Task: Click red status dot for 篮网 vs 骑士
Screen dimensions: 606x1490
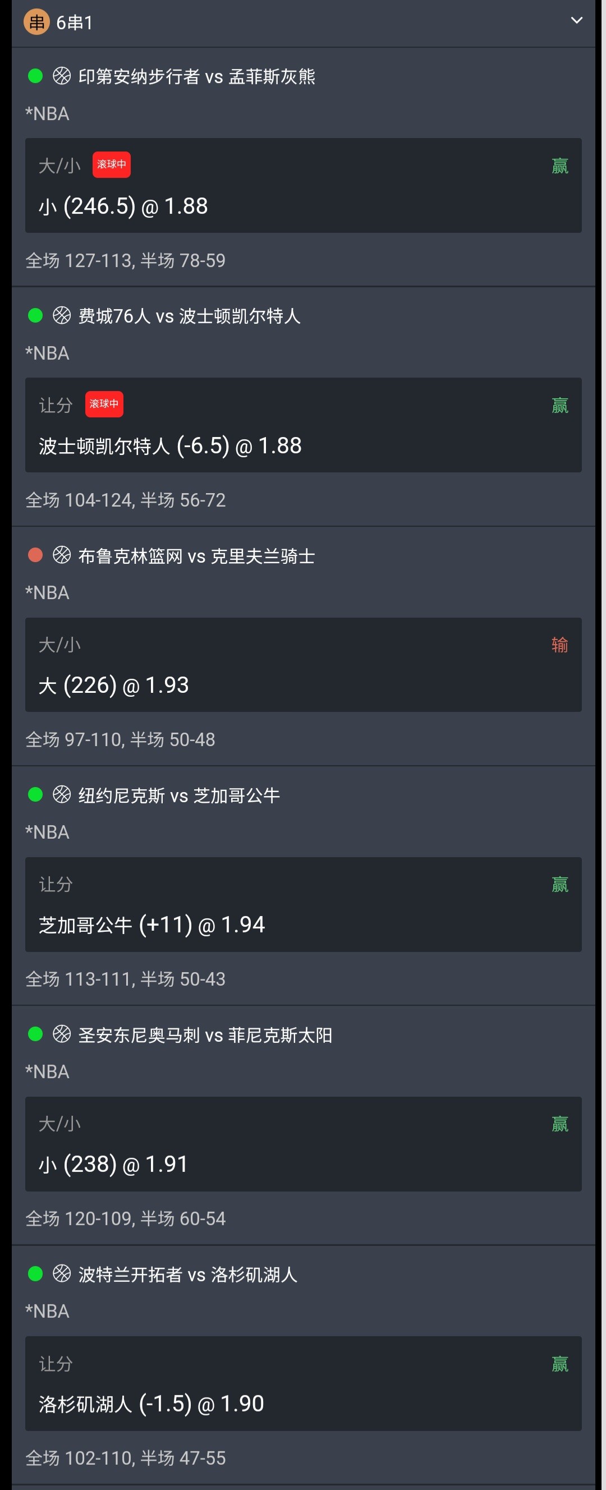Action: point(35,555)
